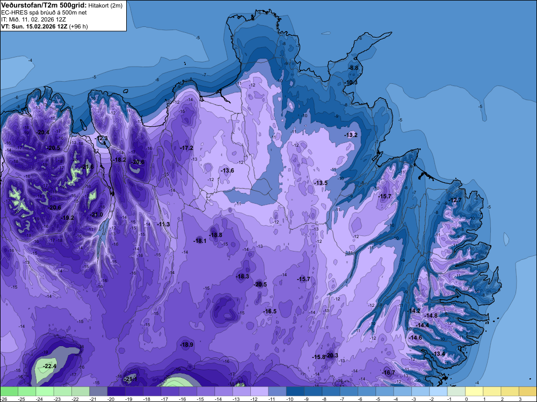
Task: Select the -8 legend color swatch
Action: pyautogui.click(x=331, y=391)
